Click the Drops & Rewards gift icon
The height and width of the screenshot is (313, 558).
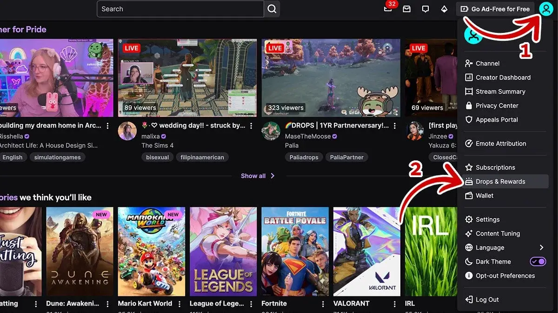469,181
